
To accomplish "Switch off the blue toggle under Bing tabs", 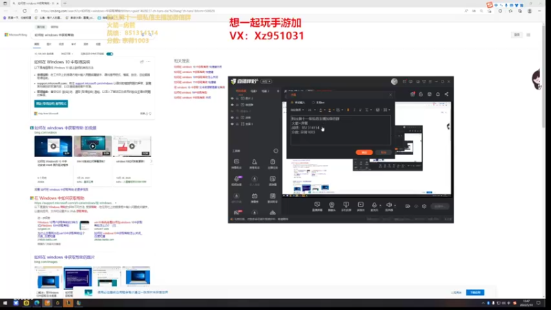I will point(110,54).
